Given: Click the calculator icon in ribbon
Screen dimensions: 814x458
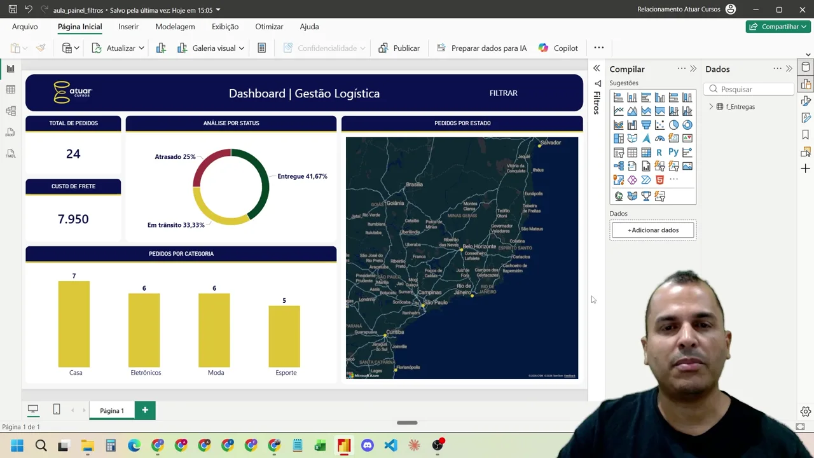Looking at the screenshot, I should coord(261,48).
